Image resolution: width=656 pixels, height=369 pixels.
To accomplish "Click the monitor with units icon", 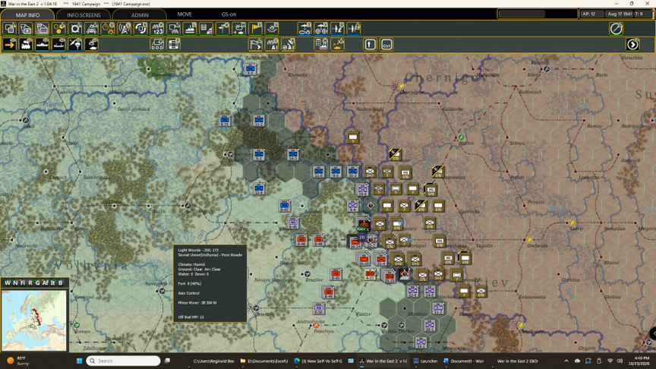I will [174, 29].
